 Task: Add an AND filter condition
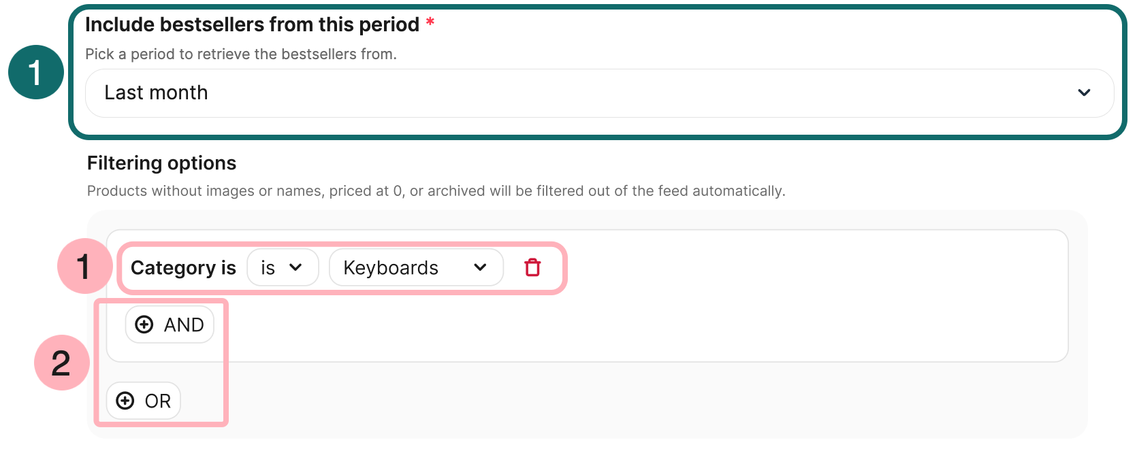(170, 325)
